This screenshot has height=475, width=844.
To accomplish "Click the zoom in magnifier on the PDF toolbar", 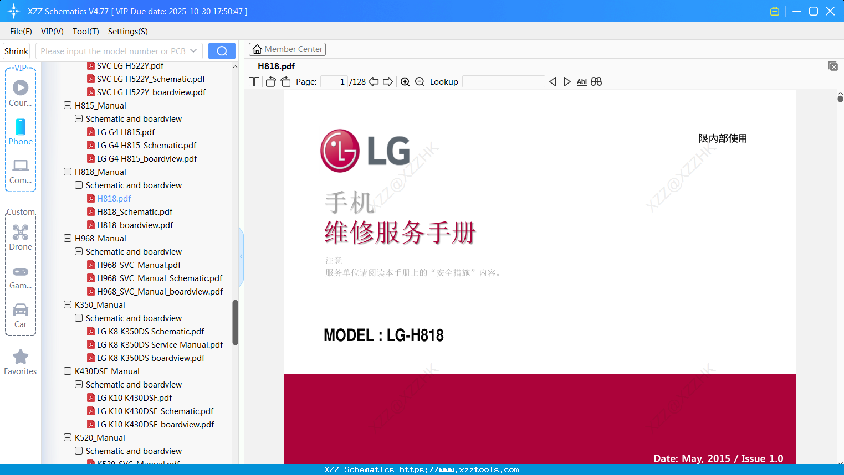I will pos(405,81).
